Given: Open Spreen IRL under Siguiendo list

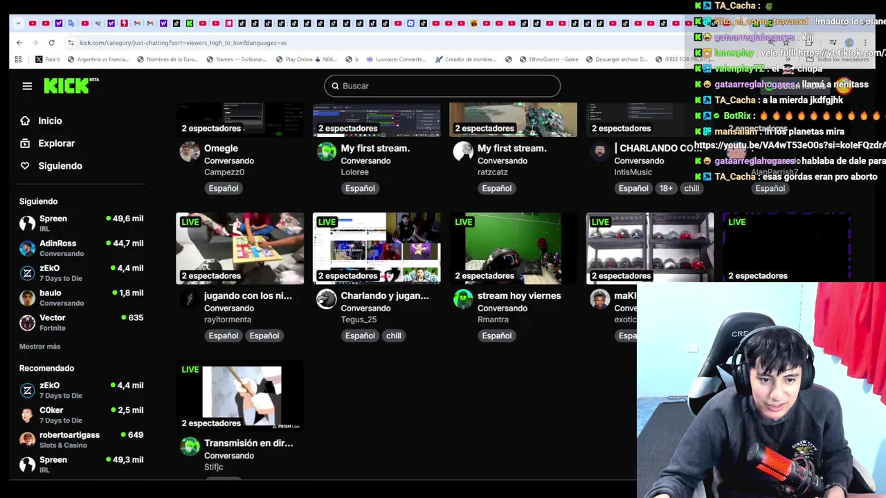Looking at the screenshot, I should tap(81, 223).
